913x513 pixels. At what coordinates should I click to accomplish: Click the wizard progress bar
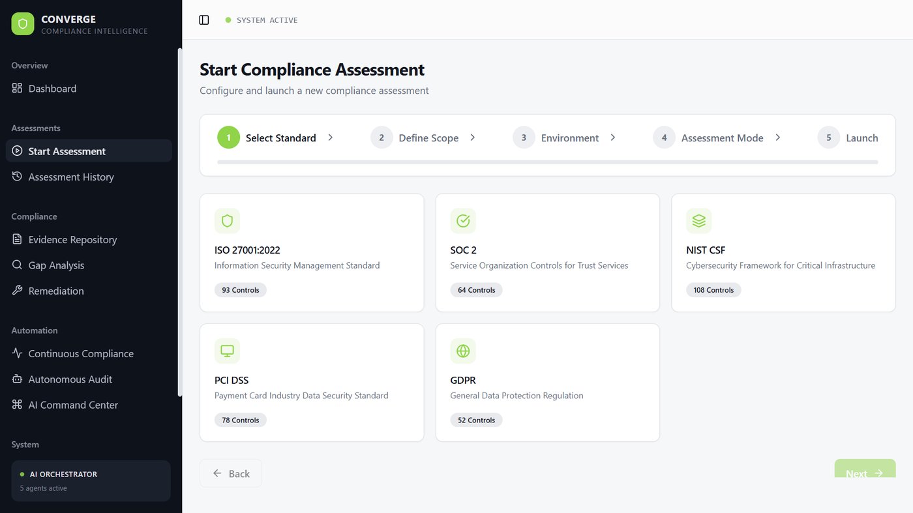pos(548,162)
